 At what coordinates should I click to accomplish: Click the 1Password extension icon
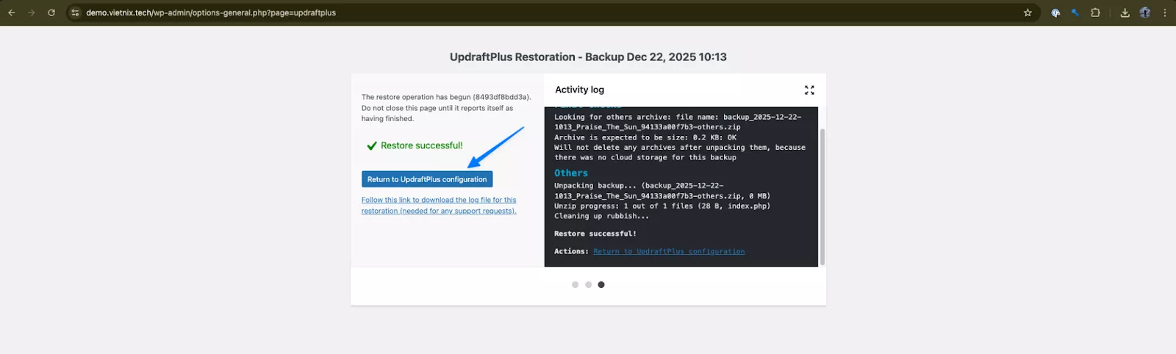pyautogui.click(x=1055, y=12)
